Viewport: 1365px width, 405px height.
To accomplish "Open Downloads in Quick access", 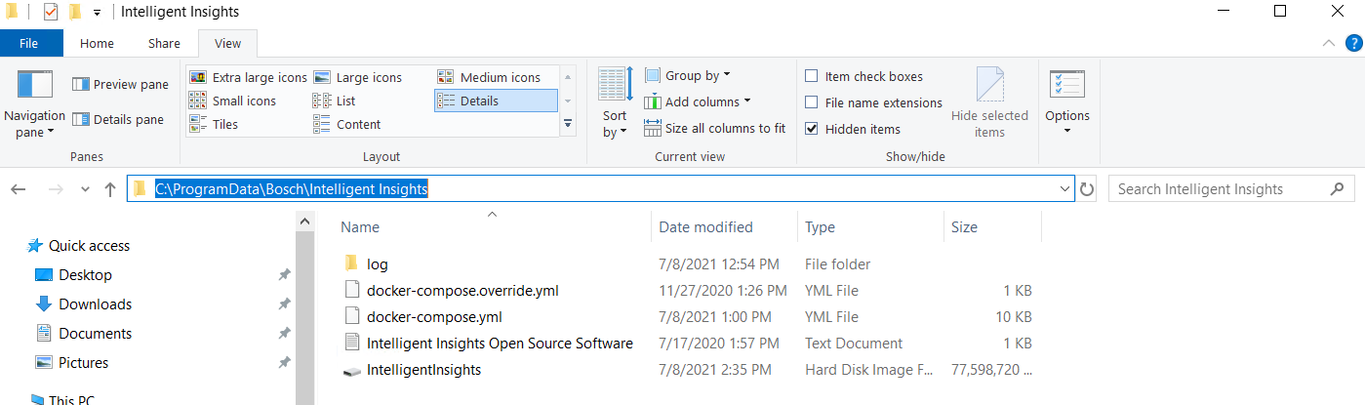I will (95, 304).
